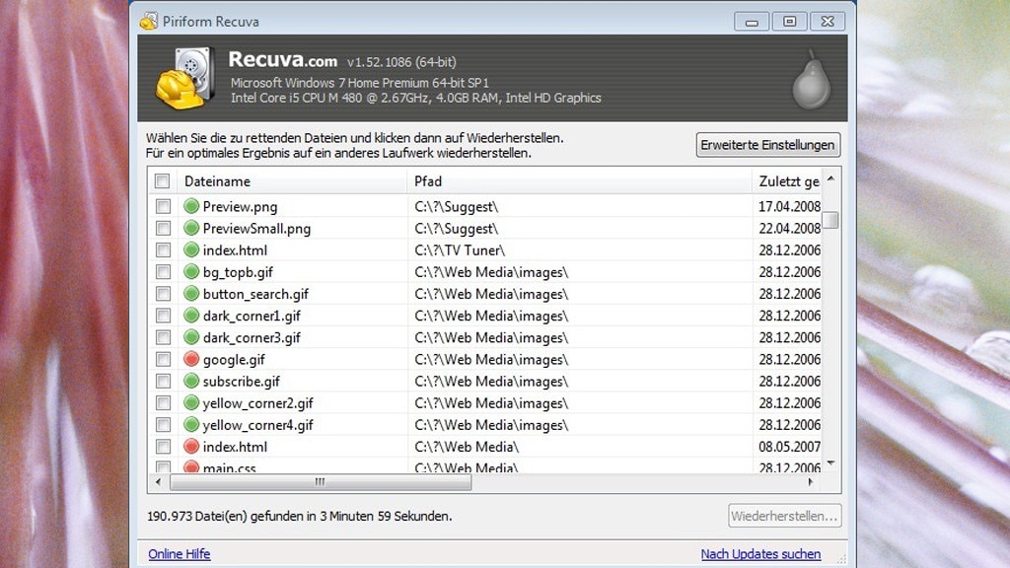Click the path C:\?\TV Tuner\
The image size is (1010, 568).
[460, 250]
